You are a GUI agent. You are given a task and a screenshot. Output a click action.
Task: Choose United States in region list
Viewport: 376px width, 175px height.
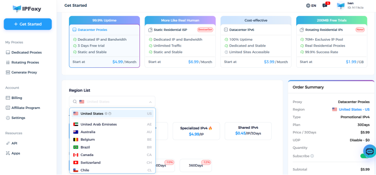[112, 114]
